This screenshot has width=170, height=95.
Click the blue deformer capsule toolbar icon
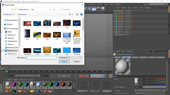(90, 9)
